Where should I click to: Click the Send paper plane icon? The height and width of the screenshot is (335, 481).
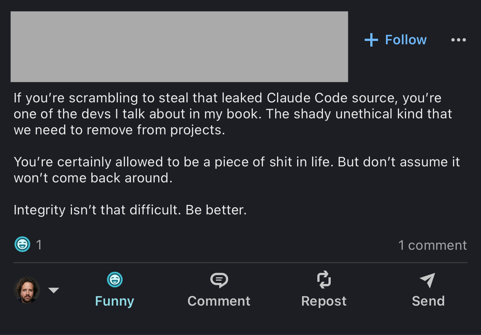click(x=428, y=280)
